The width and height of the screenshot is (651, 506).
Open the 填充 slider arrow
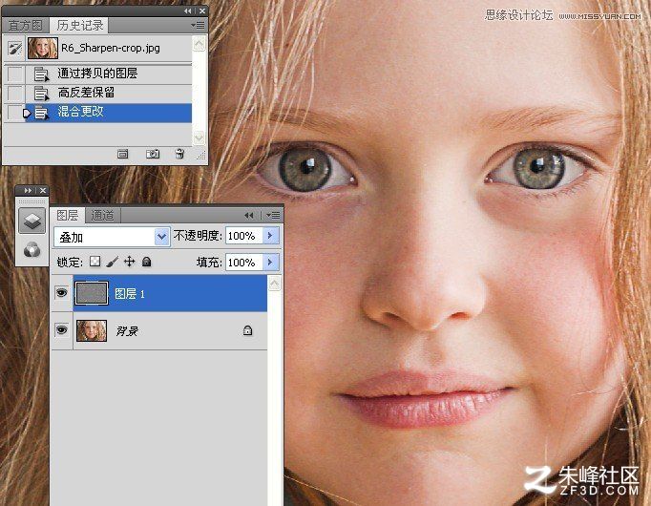point(271,263)
